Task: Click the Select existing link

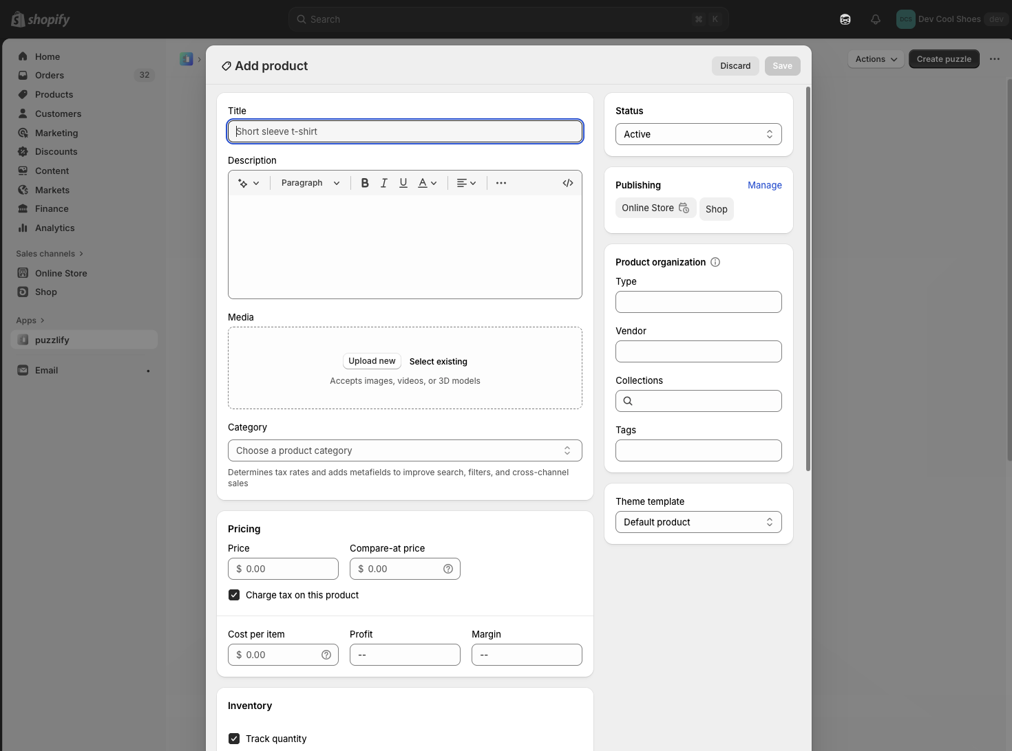Action: pyautogui.click(x=439, y=362)
